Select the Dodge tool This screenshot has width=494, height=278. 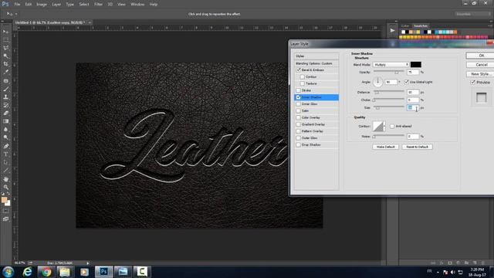(x=5, y=137)
